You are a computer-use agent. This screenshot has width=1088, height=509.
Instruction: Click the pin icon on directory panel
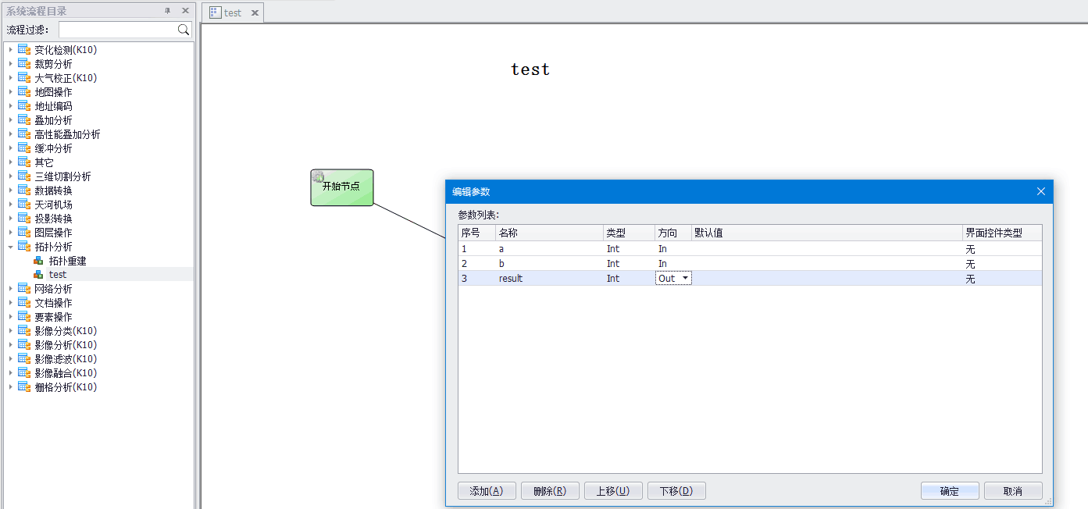tap(167, 11)
